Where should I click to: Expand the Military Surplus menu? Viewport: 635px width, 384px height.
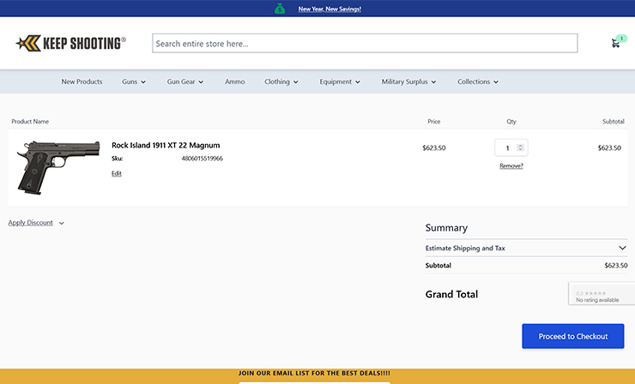click(x=409, y=82)
